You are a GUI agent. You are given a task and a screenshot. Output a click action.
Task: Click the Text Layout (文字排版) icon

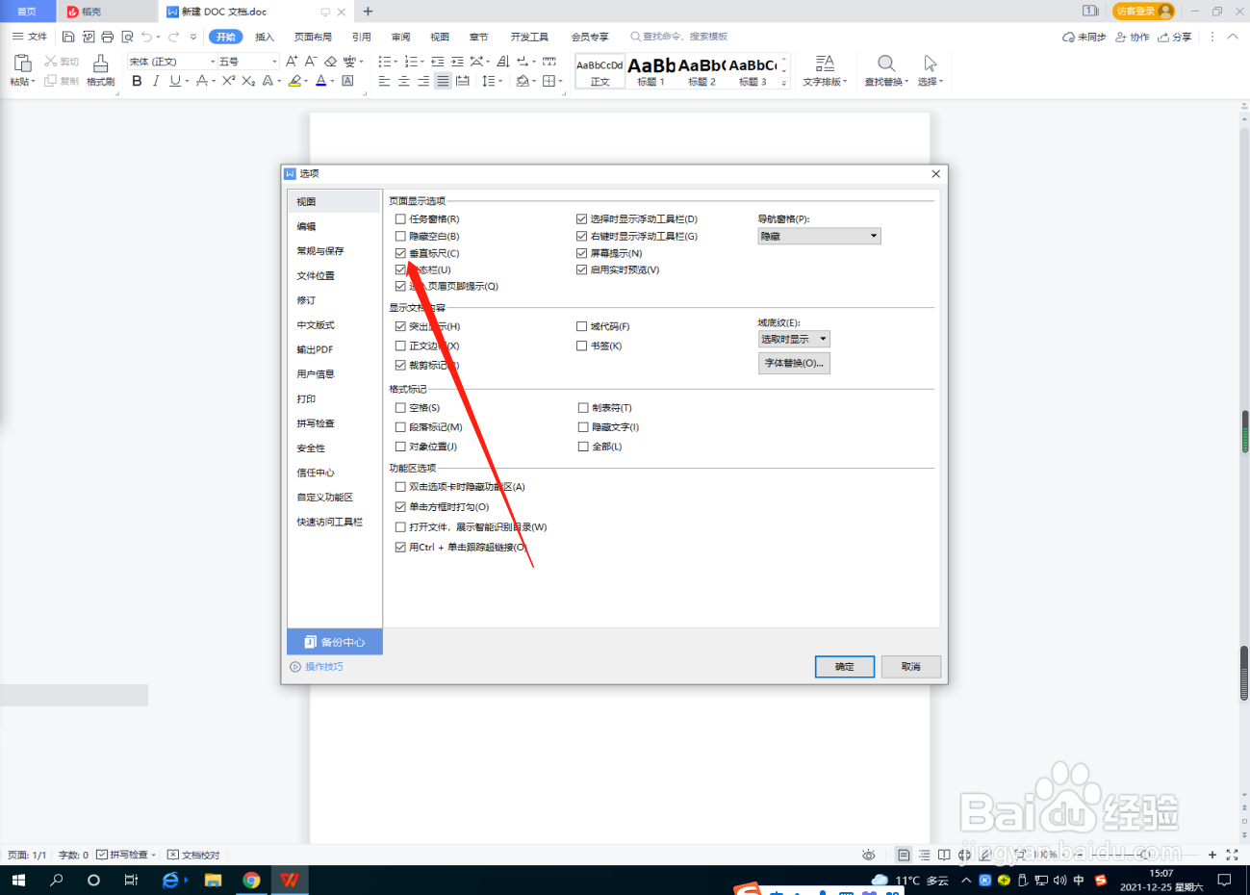click(825, 64)
